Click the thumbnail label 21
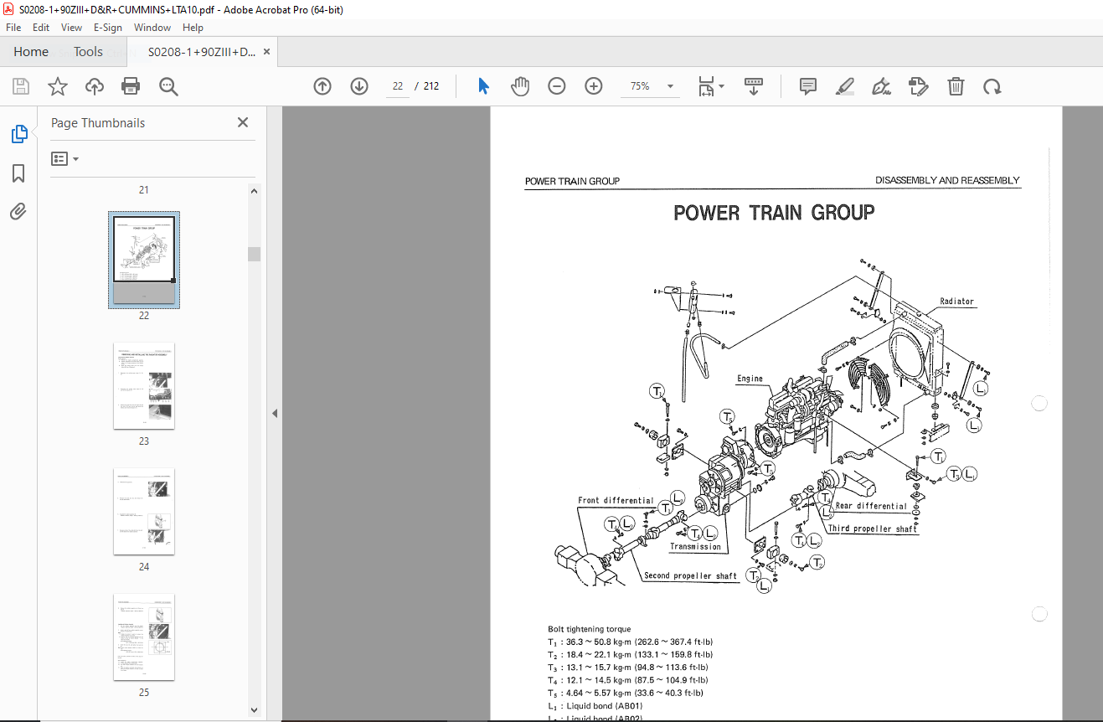The height and width of the screenshot is (722, 1103). click(144, 190)
